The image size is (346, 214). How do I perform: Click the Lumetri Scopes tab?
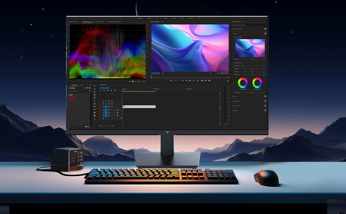(x=86, y=22)
